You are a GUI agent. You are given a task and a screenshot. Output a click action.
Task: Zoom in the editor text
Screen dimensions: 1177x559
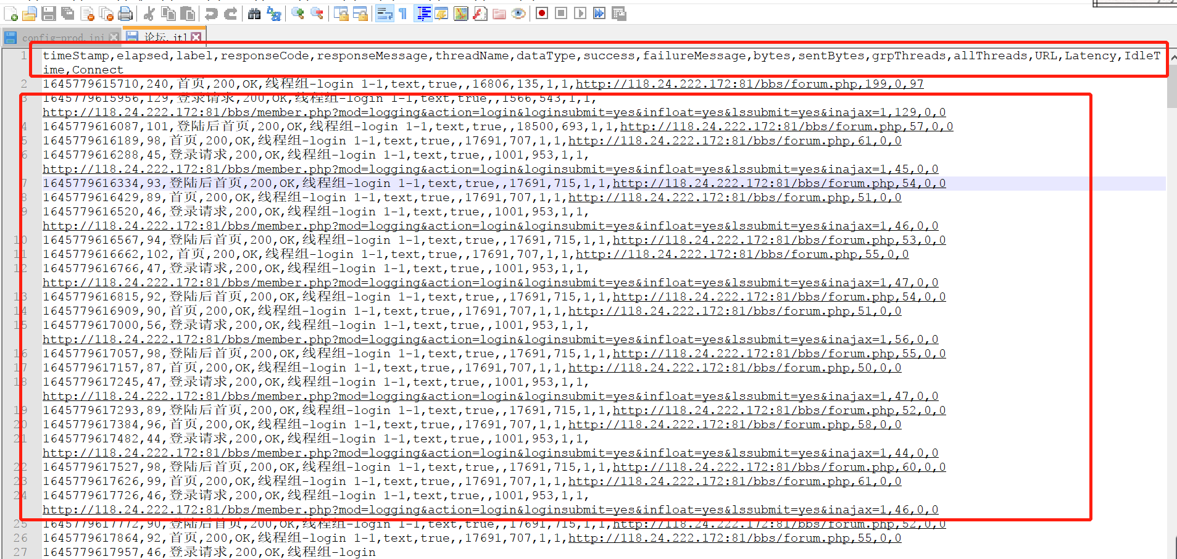297,14
